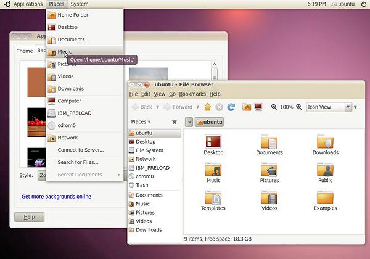Go to Home folder toolbar icon

[x=247, y=107]
